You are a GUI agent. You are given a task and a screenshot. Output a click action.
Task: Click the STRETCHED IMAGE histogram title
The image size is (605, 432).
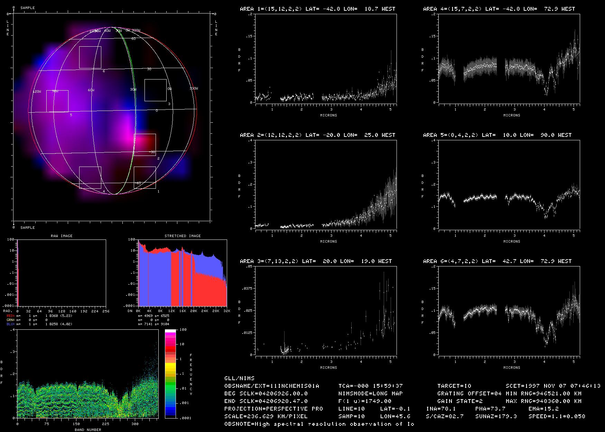tap(183, 236)
